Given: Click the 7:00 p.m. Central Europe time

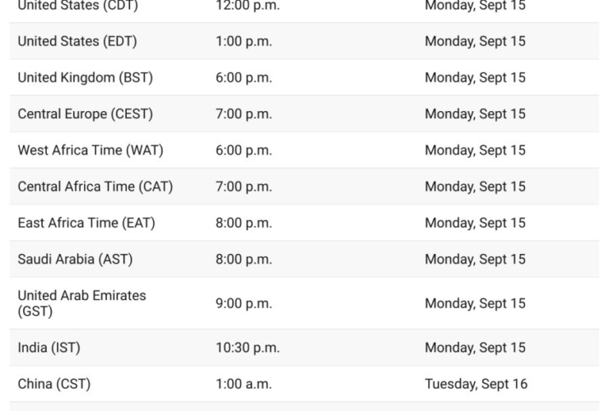Looking at the screenshot, I should click(244, 114).
